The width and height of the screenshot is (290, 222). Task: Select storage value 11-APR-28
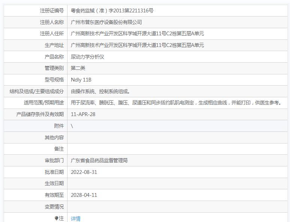point(83,114)
